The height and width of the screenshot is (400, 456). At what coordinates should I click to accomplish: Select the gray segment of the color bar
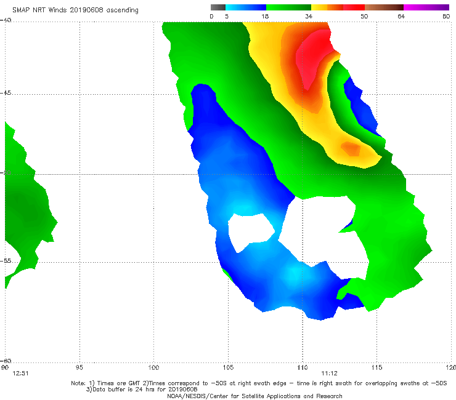[218, 7]
